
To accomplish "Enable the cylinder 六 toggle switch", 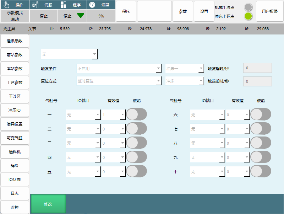I will click(x=261, y=114).
